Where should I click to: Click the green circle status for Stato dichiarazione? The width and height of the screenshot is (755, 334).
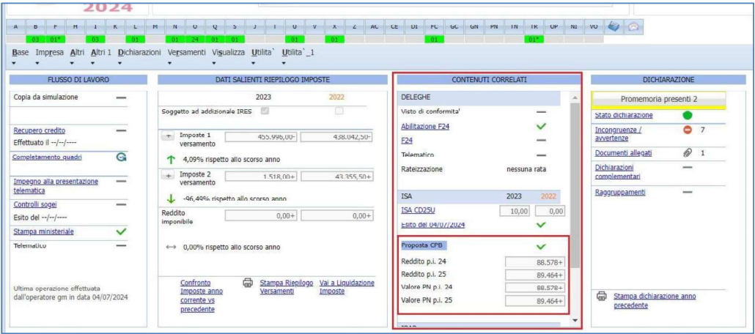point(688,116)
